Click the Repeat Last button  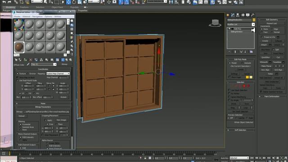click(272, 23)
